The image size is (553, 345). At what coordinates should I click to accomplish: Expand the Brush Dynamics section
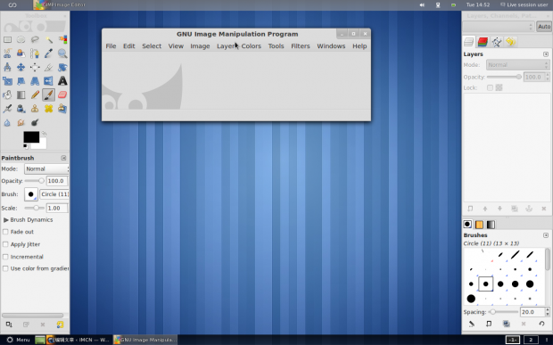[6, 219]
